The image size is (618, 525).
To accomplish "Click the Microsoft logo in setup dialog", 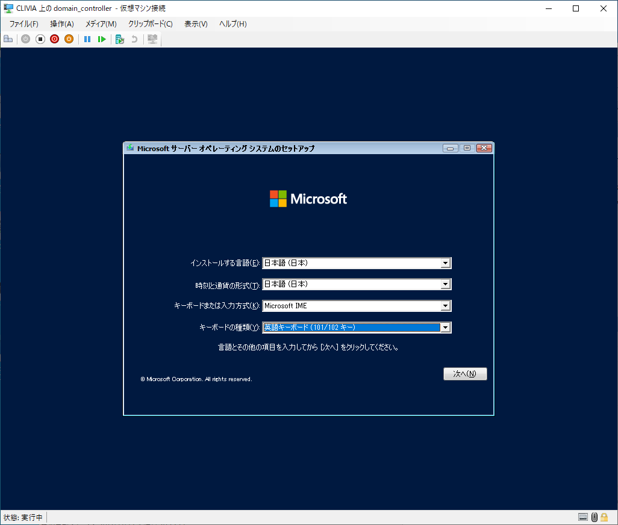I will [x=308, y=199].
